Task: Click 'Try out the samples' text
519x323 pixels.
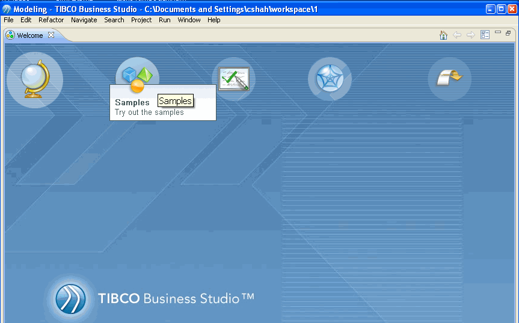Action: point(149,112)
